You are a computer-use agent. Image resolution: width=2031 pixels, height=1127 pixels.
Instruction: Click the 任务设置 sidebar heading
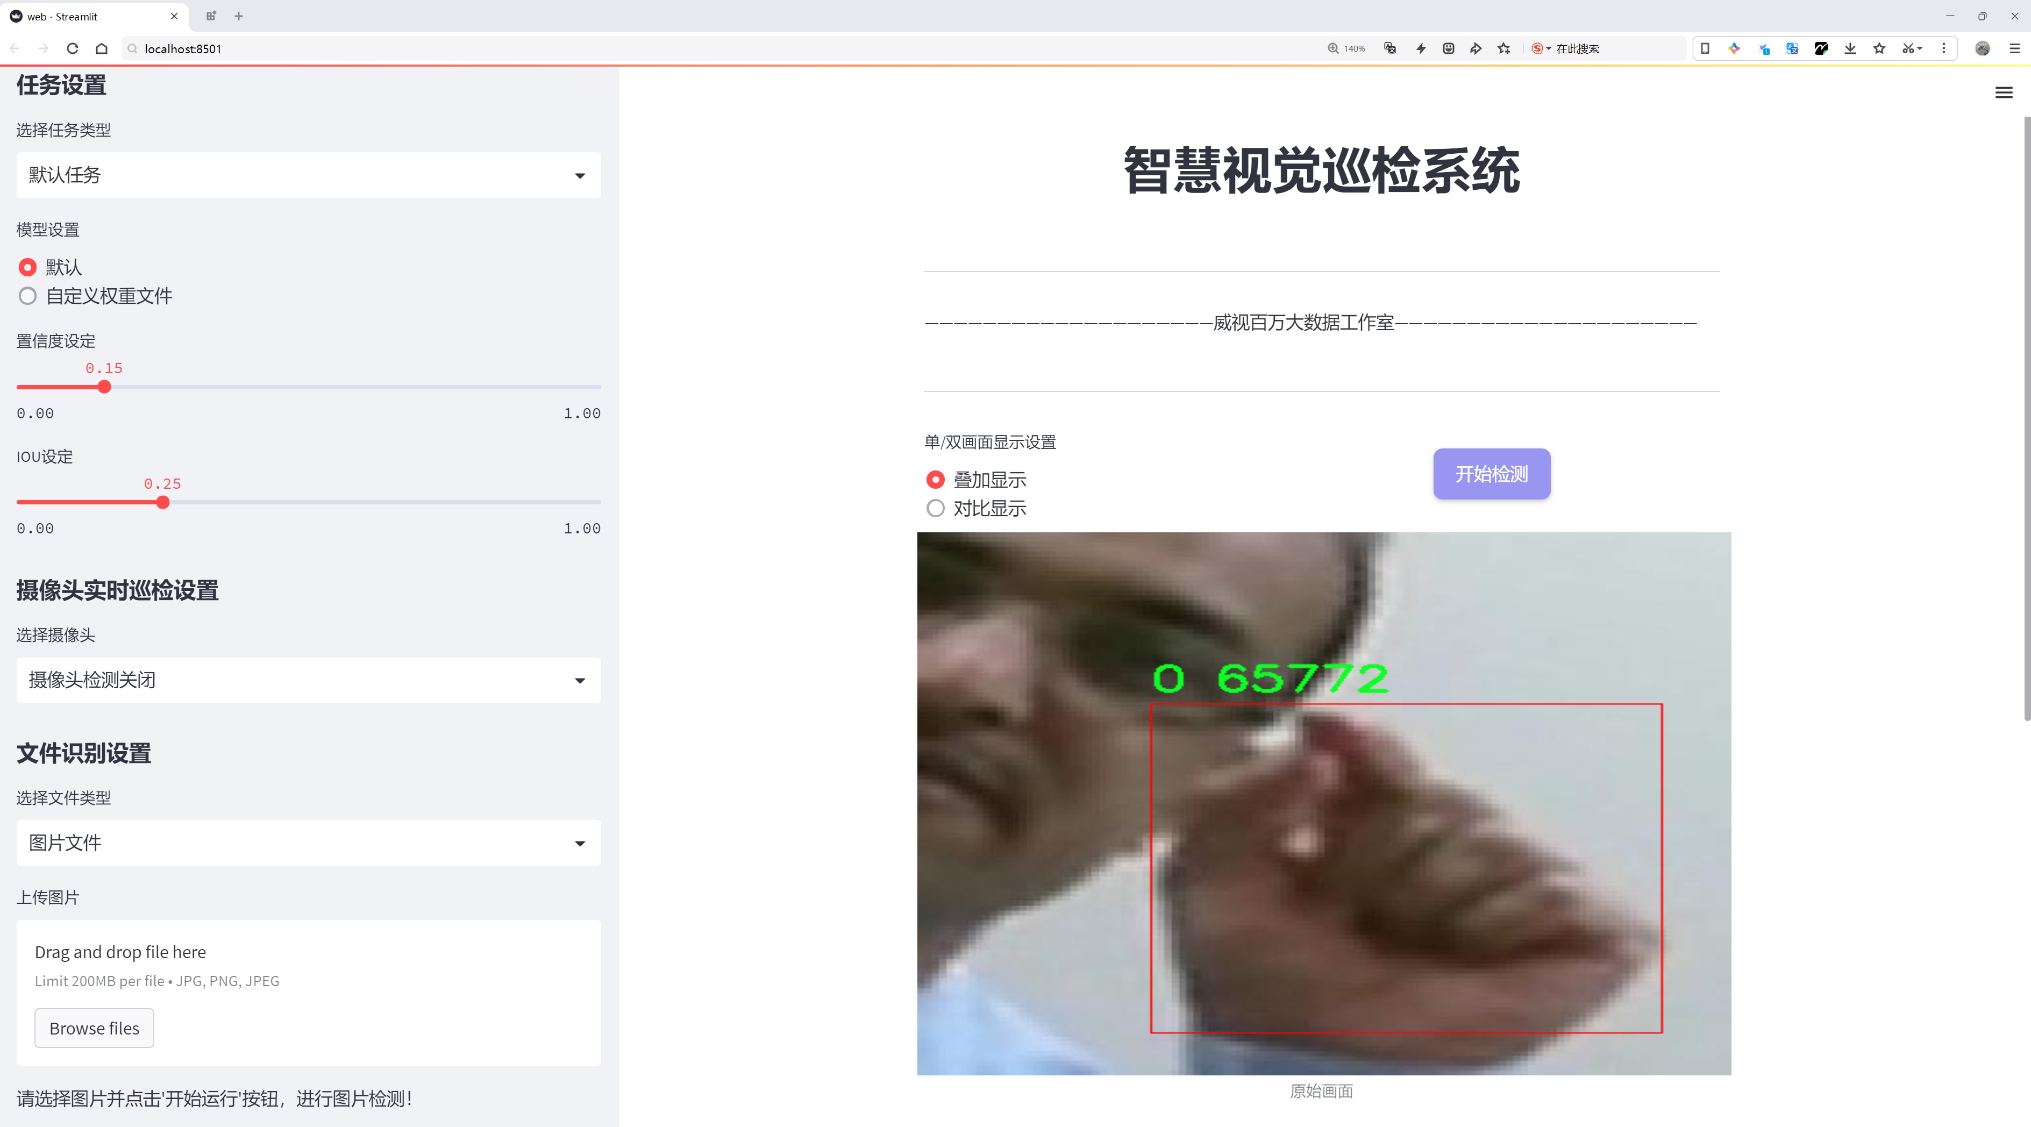[x=61, y=85]
